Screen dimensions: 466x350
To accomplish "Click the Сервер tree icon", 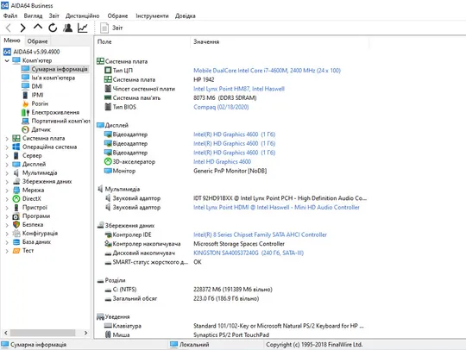I will [x=16, y=155].
